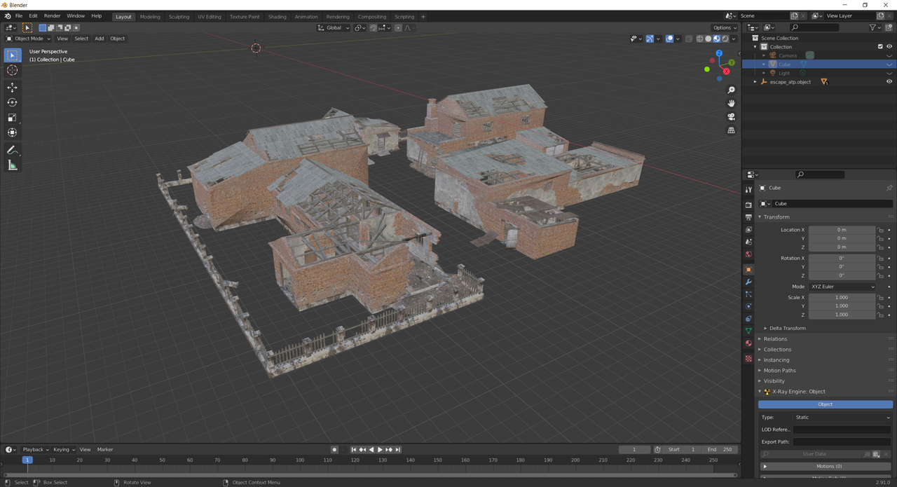
Task: Switch perspective/orthographic with grid icon
Action: [731, 130]
